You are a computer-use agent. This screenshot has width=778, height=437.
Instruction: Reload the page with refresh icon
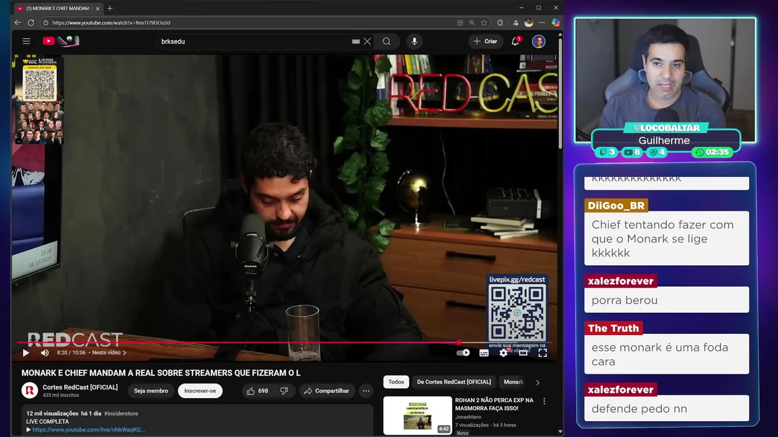[31, 22]
